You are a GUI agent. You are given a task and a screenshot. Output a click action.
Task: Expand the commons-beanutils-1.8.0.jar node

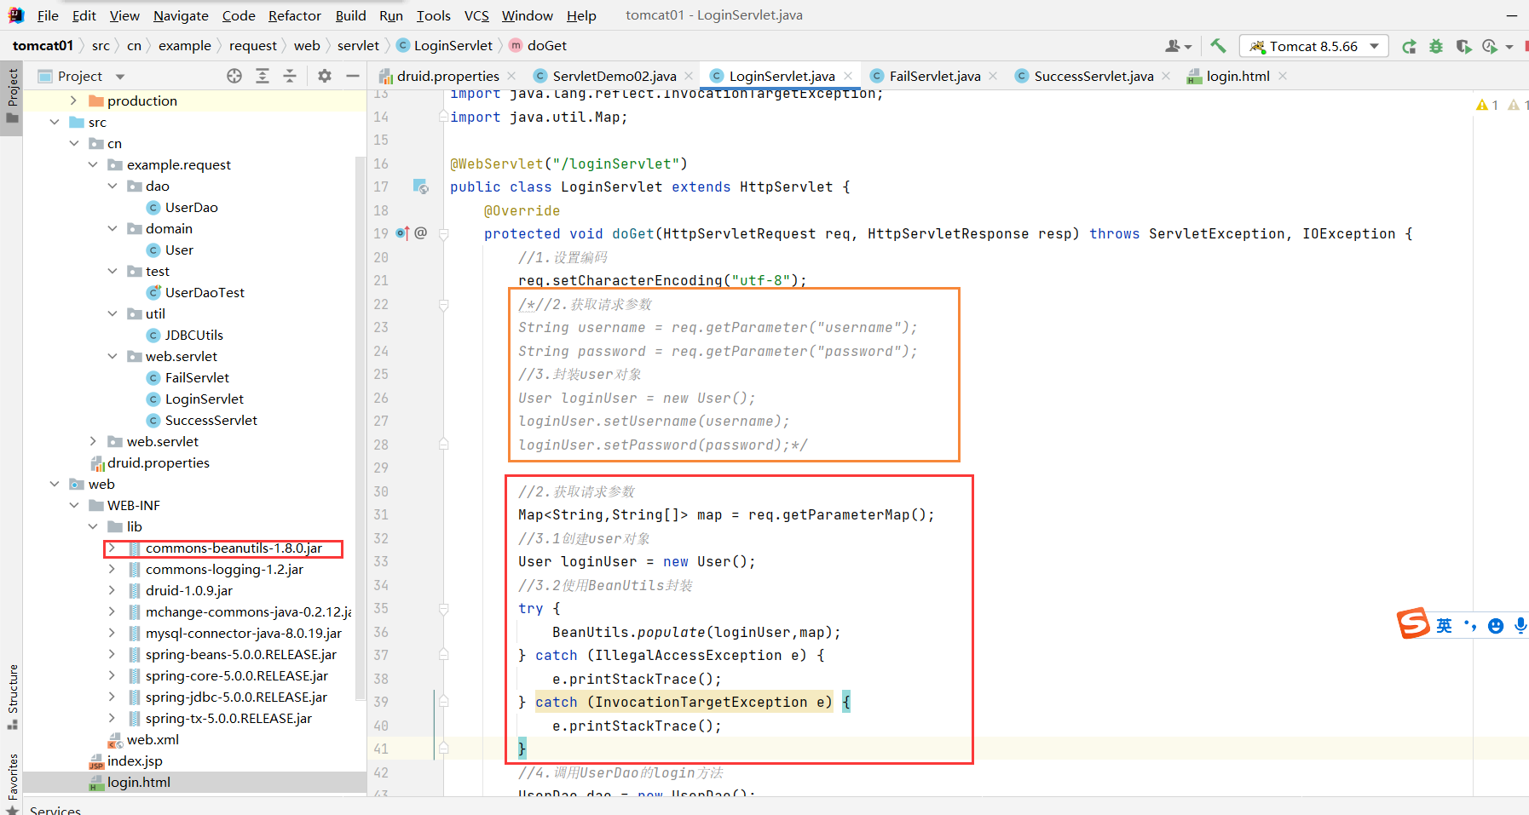click(x=112, y=548)
